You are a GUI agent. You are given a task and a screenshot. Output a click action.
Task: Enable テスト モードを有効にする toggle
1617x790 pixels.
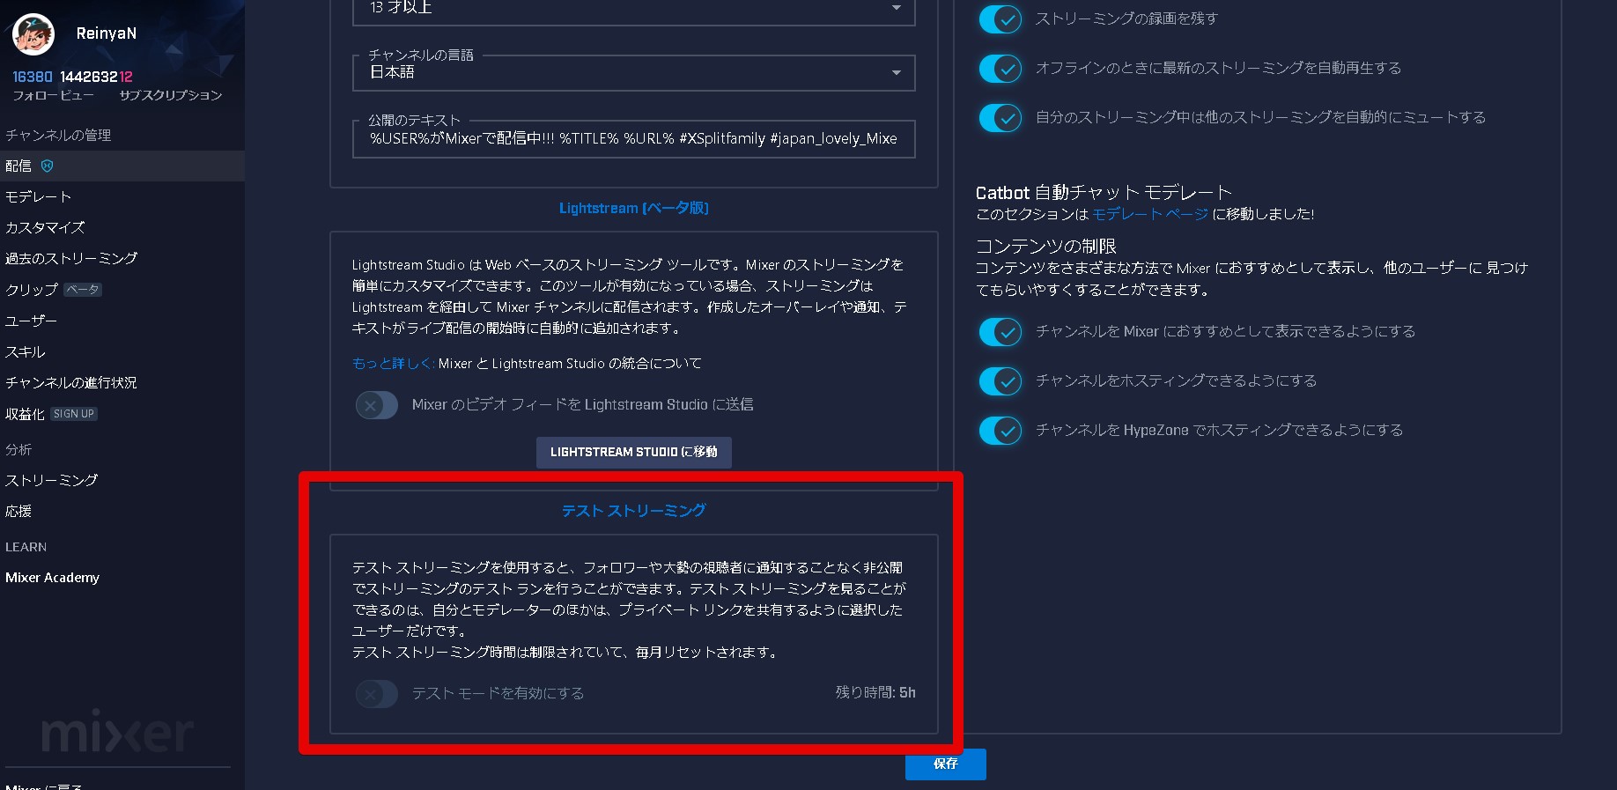pyautogui.click(x=377, y=694)
